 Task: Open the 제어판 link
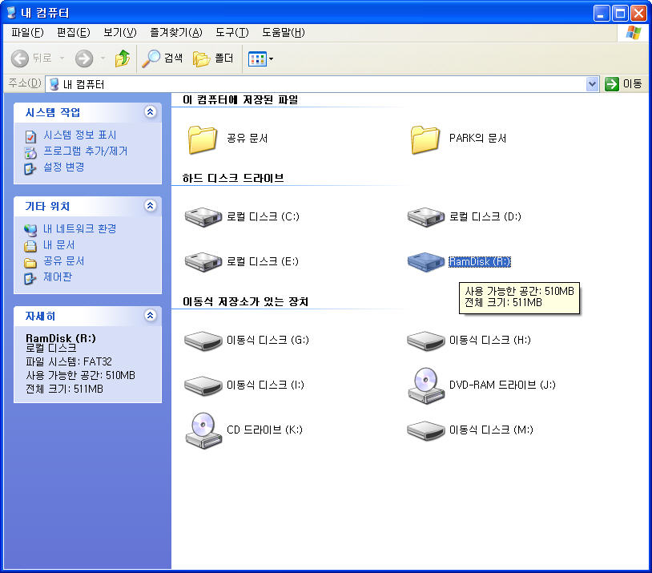[58, 277]
